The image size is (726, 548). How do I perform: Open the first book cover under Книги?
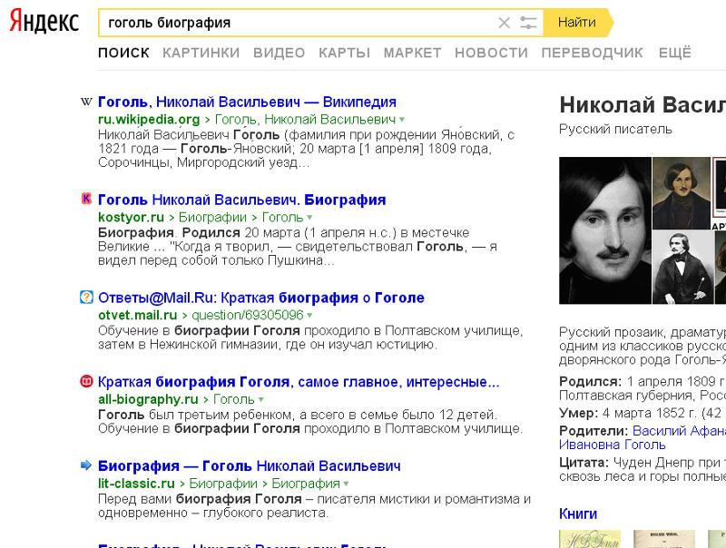tap(589, 539)
